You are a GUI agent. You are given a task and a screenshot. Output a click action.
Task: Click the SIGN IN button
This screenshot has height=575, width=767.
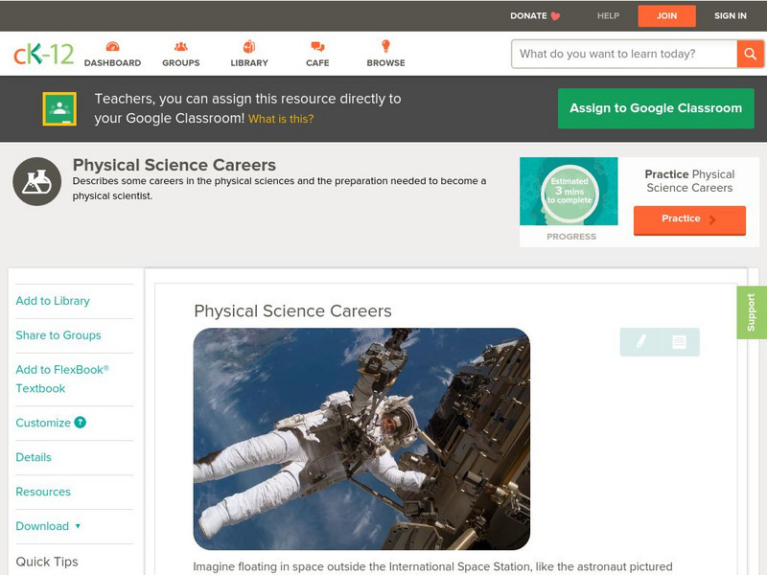click(x=730, y=15)
